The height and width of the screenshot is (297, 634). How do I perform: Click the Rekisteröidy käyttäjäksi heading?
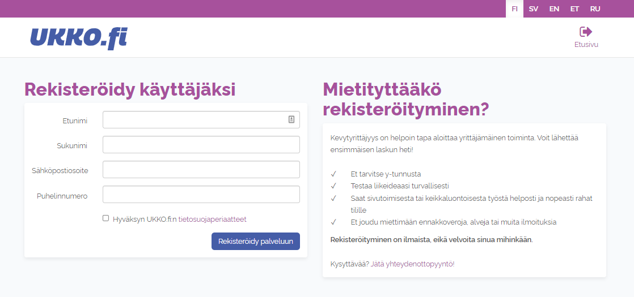coord(130,89)
